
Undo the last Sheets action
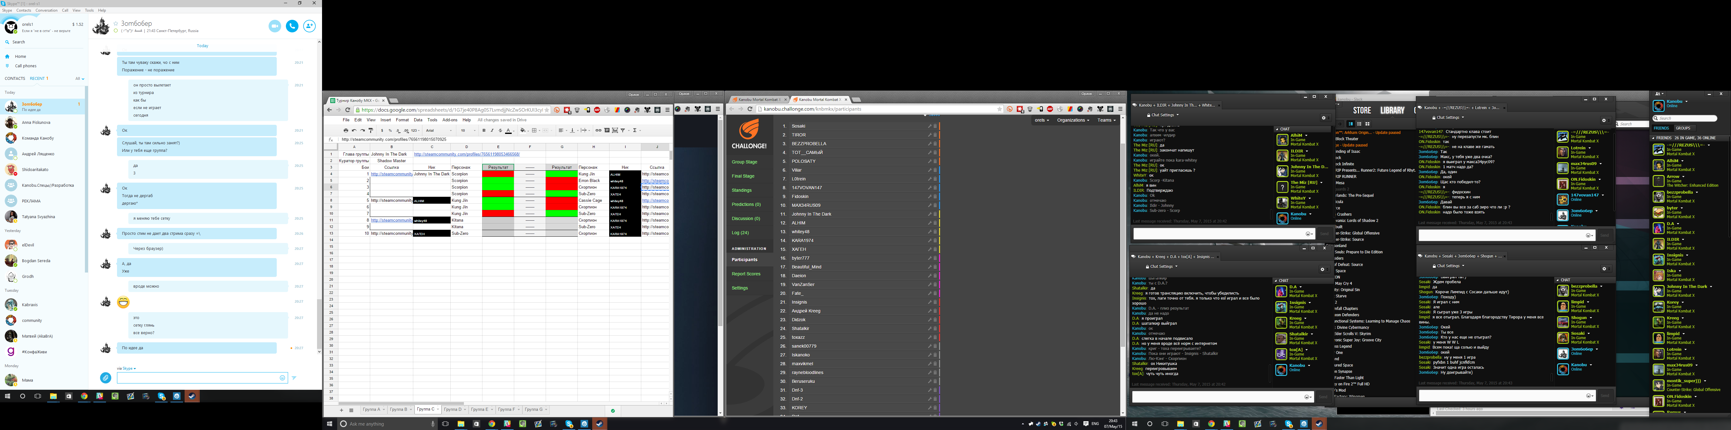coord(354,130)
